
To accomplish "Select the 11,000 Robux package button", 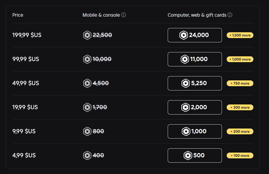I will pyautogui.click(x=195, y=59).
